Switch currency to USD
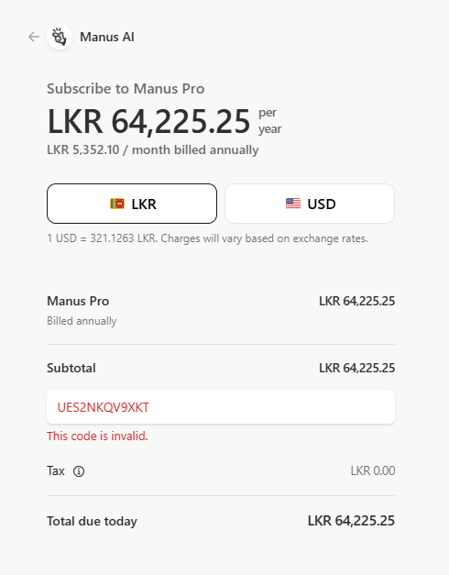The height and width of the screenshot is (575, 449). (x=310, y=204)
